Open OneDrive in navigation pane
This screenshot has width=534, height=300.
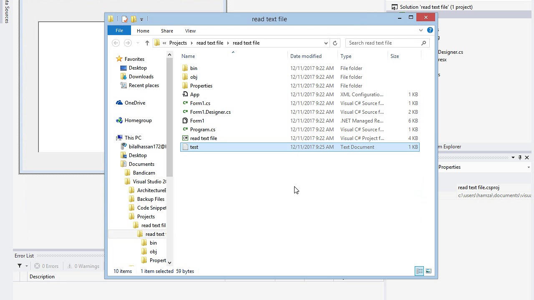tap(135, 103)
